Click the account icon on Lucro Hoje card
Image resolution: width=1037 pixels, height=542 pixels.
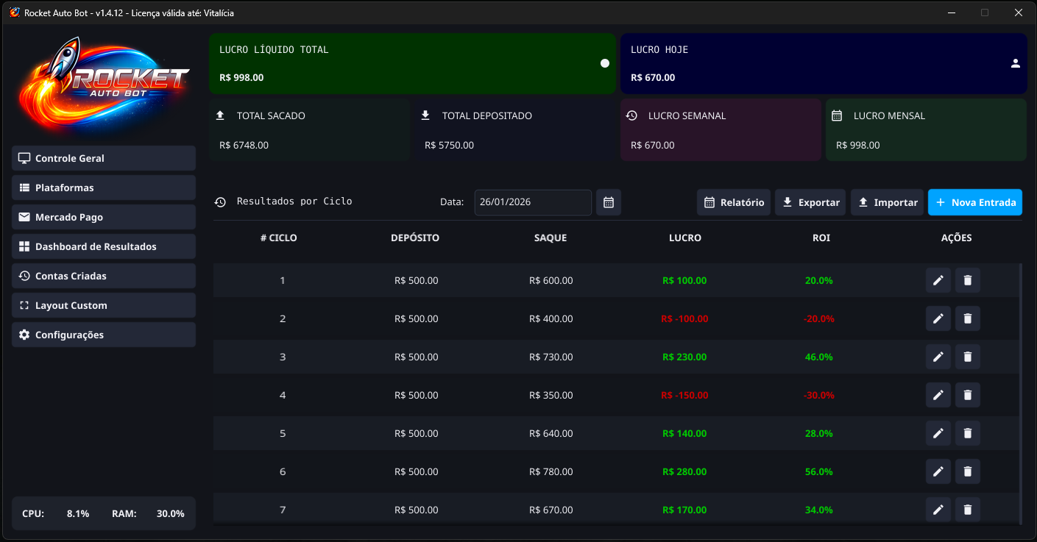coord(1015,63)
